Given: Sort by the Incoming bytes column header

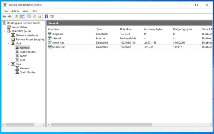Looking at the screenshot, I should tap(157, 29).
